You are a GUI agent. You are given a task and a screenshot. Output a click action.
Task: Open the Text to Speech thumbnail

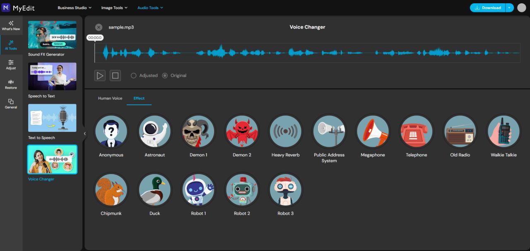tap(52, 118)
